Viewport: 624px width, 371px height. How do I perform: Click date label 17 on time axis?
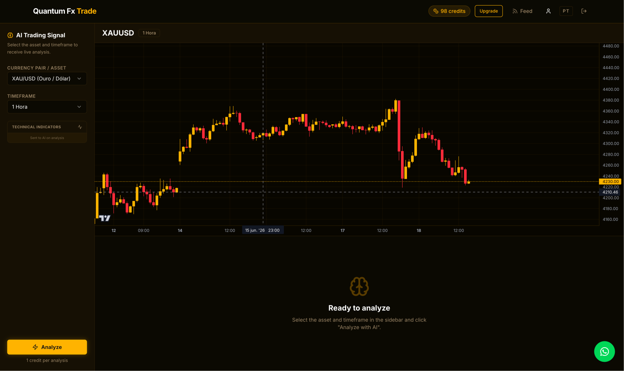(x=343, y=231)
